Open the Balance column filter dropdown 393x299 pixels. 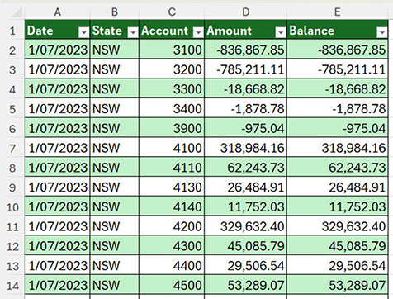point(381,32)
